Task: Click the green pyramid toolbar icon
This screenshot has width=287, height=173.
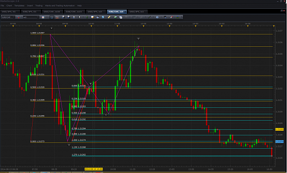Action: click(x=178, y=17)
